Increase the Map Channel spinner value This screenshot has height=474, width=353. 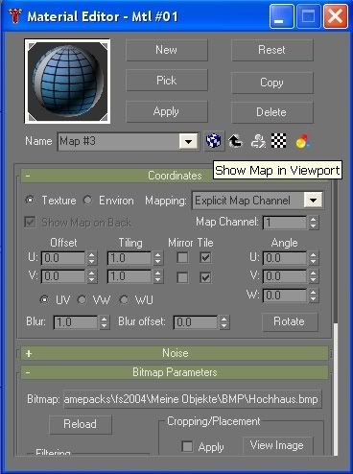pyautogui.click(x=314, y=220)
